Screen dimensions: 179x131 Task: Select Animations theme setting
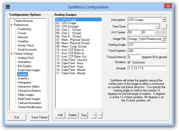coord(25,62)
